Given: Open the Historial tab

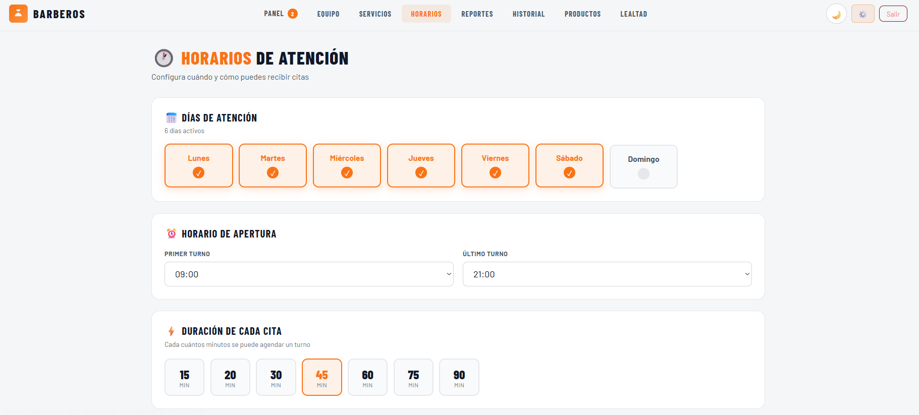Looking at the screenshot, I should pos(528,14).
